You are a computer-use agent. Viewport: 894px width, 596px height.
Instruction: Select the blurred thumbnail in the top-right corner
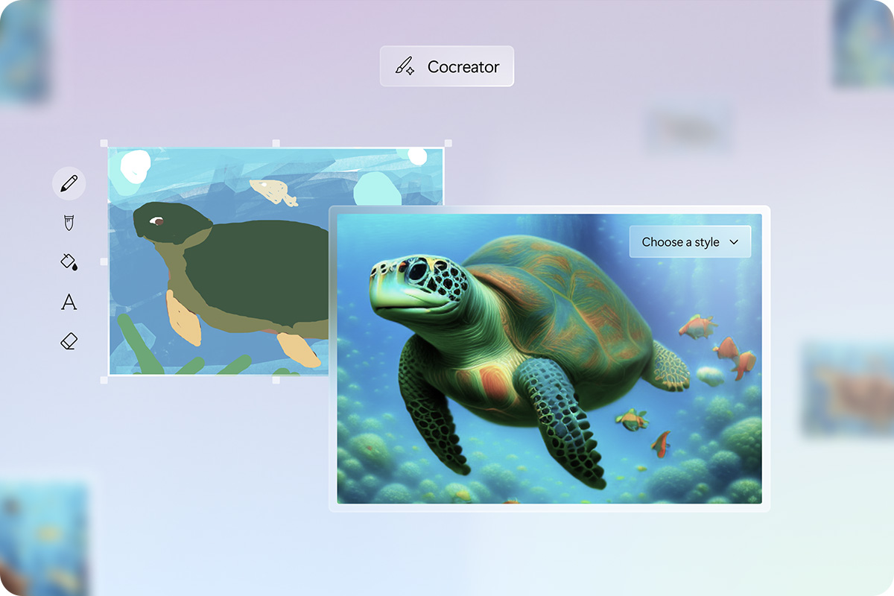864,41
